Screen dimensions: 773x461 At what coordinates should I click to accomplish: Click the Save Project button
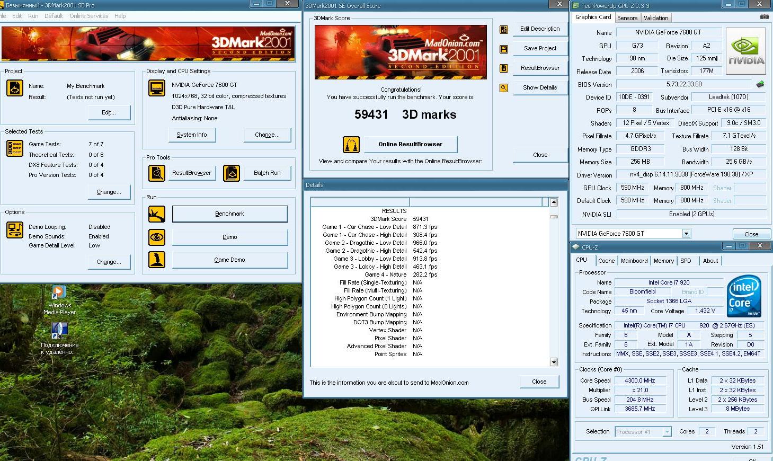pyautogui.click(x=540, y=48)
